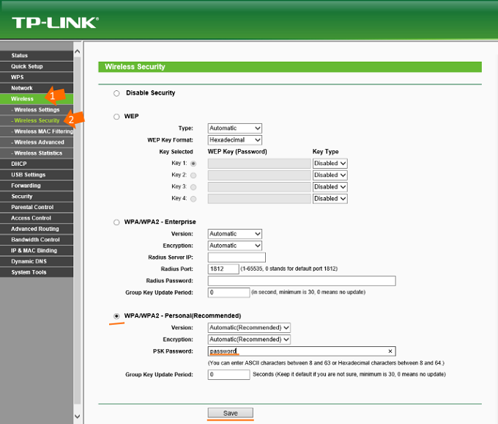
Task: Enable WPA/WPA2 - Personal radio option
Action: pos(116,316)
